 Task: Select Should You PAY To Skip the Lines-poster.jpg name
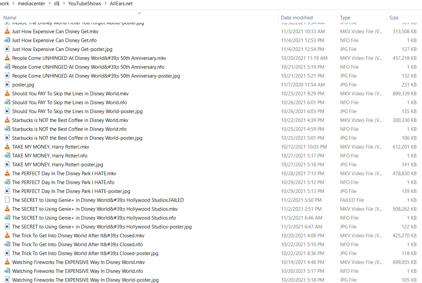click(x=77, y=111)
